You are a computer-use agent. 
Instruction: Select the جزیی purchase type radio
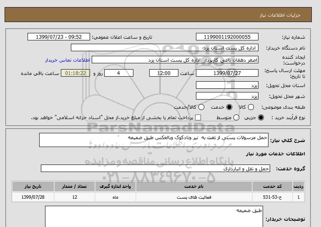261,117
